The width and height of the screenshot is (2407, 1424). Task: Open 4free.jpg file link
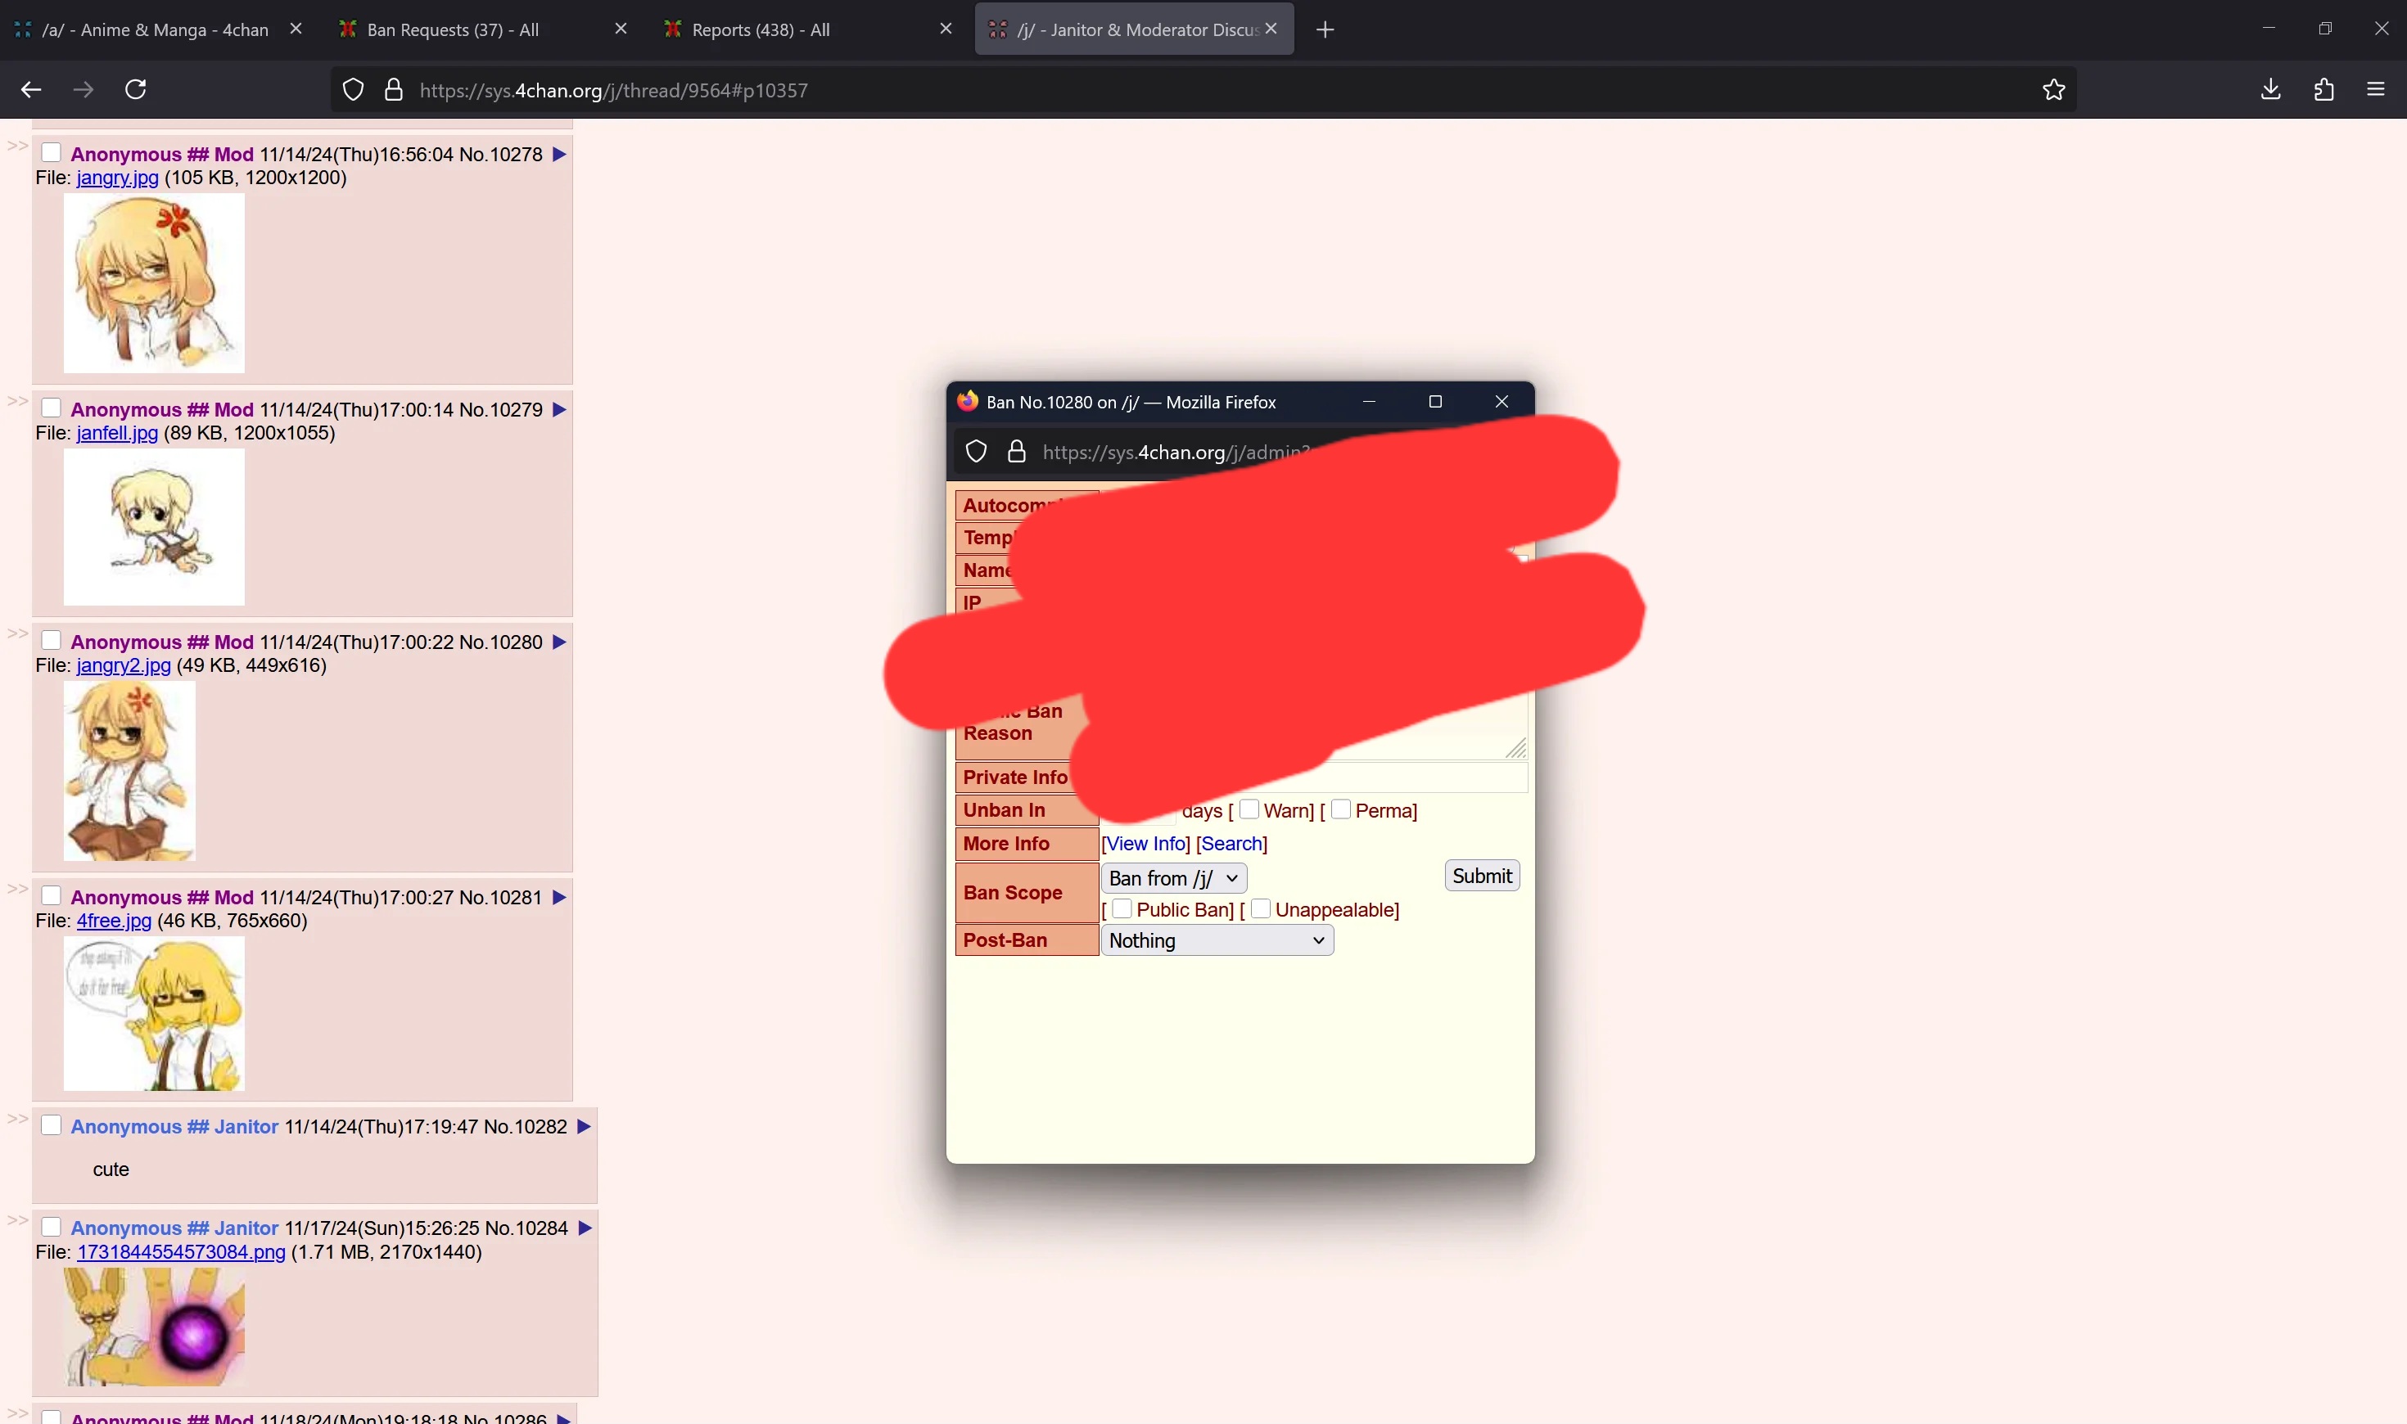coord(114,920)
